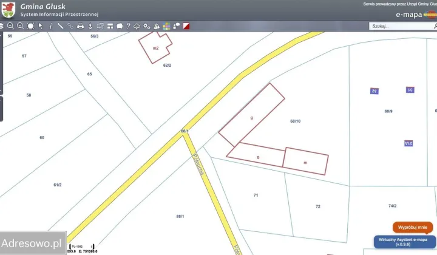
Task: Click the person with speech bubble icon
Action: click(177, 26)
